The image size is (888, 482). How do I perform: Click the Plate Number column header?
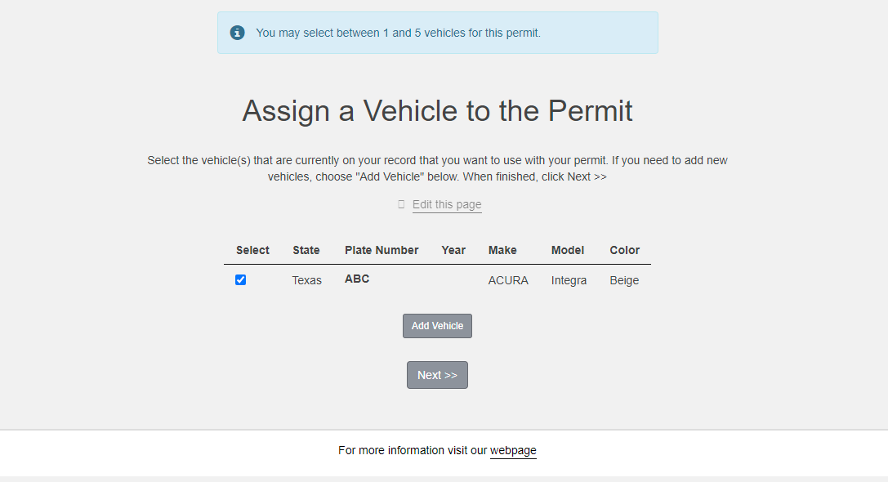(382, 250)
